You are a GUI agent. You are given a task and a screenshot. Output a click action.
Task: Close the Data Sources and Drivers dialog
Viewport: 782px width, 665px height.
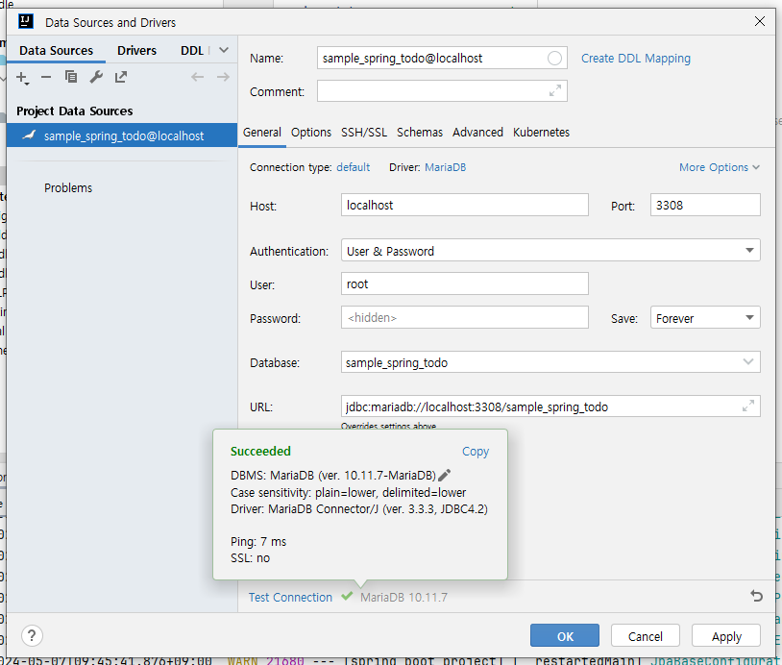pyautogui.click(x=760, y=21)
